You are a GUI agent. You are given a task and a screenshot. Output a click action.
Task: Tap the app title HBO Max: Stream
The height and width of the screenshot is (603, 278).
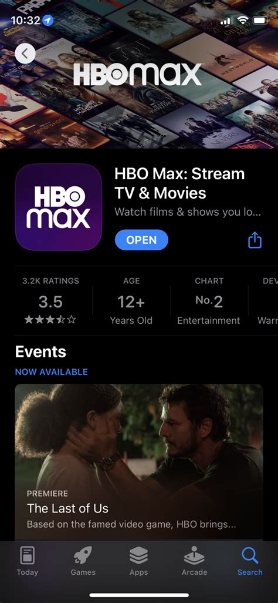179,174
